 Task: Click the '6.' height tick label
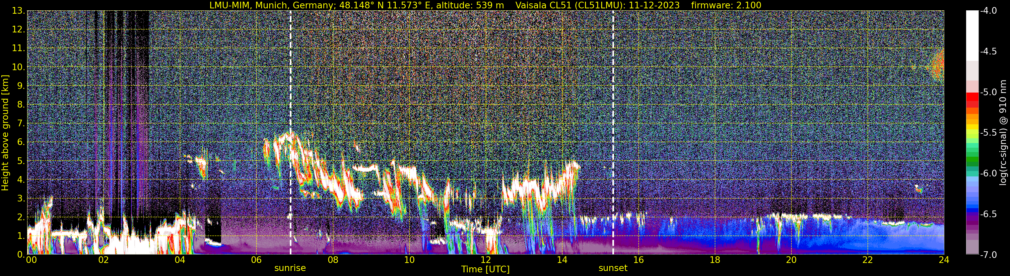pyautogui.click(x=21, y=142)
